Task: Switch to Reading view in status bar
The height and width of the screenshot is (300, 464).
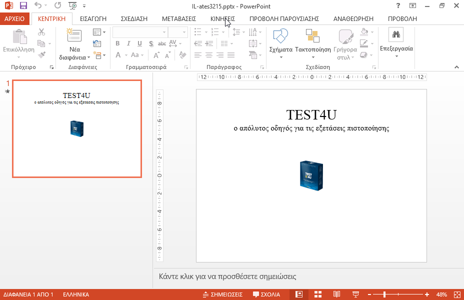Action: tap(336, 294)
